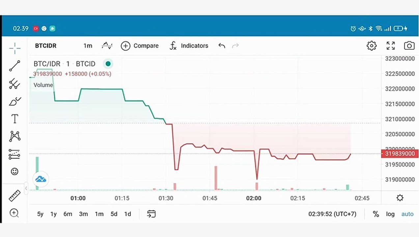The height and width of the screenshot is (237, 419).
Task: Click the TradingView logo badge
Action: (41, 179)
